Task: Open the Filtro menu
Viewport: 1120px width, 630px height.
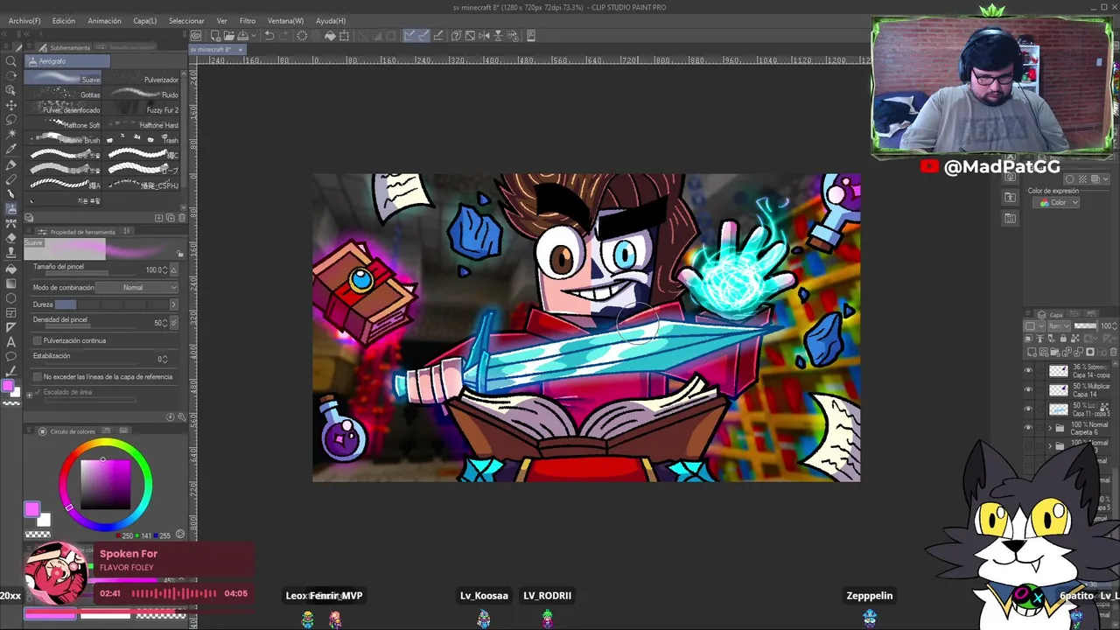Action: pyautogui.click(x=248, y=20)
